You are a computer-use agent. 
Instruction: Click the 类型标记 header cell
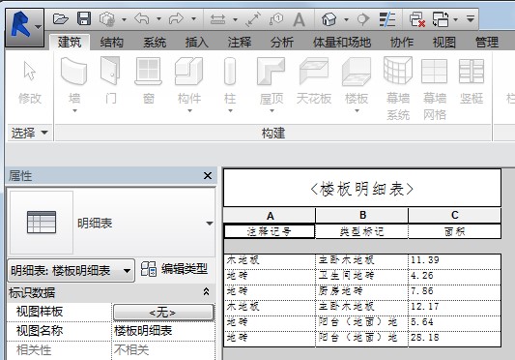pos(361,231)
